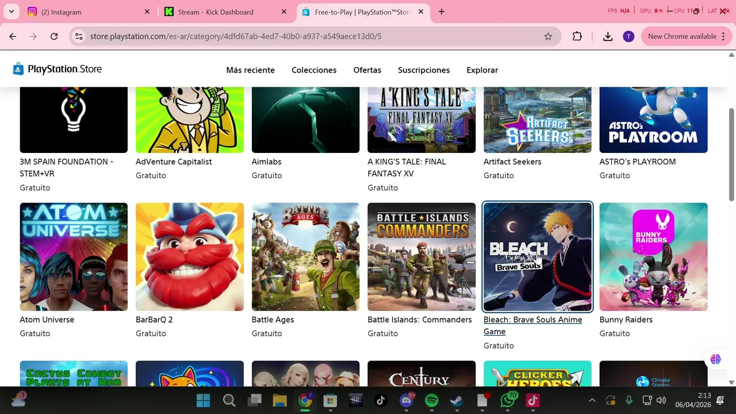This screenshot has width=736, height=414.
Task: Click Atom Universe title text
Action: [47, 320]
